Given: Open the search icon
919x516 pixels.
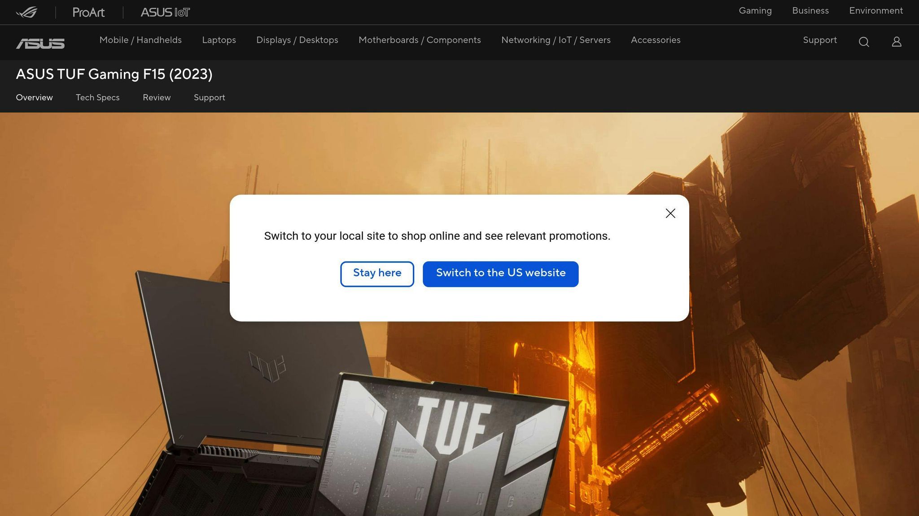Looking at the screenshot, I should 864,42.
